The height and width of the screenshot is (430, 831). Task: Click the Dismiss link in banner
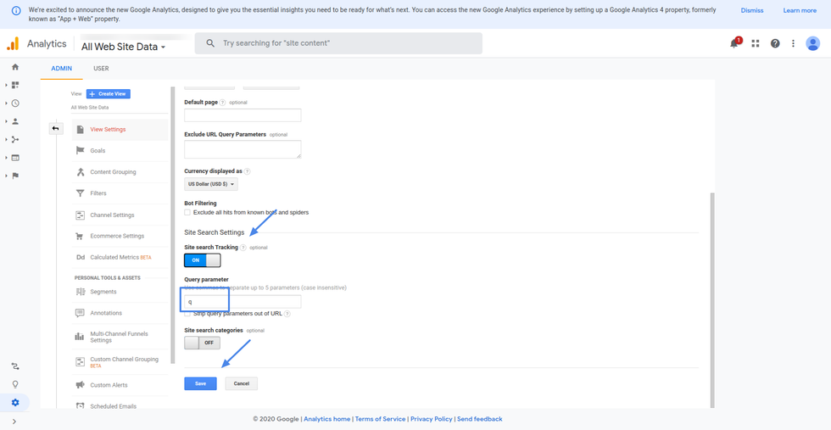[751, 11]
